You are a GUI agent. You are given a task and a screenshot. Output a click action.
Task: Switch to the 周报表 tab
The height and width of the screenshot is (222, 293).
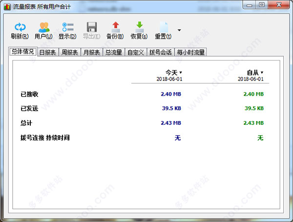pyautogui.click(x=70, y=52)
